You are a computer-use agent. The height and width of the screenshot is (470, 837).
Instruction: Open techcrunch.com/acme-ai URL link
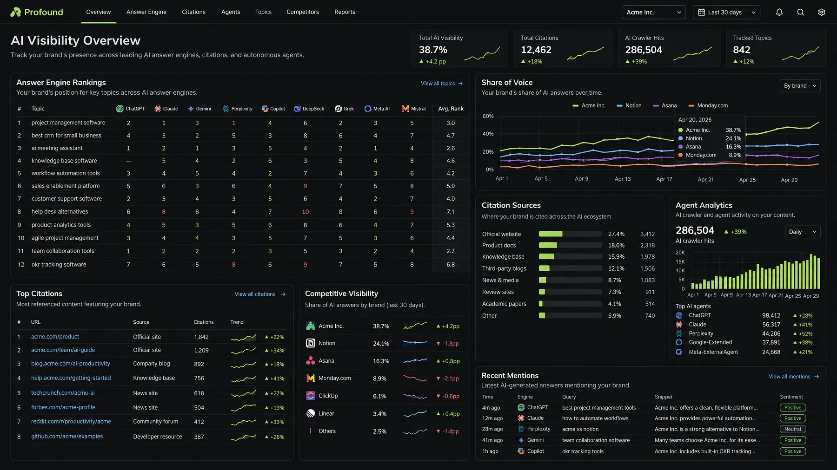click(x=63, y=393)
